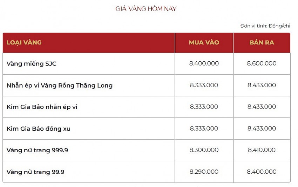
Task: Click the Đơn vị tính: Đồng/chỉ note
Action: 265,26
